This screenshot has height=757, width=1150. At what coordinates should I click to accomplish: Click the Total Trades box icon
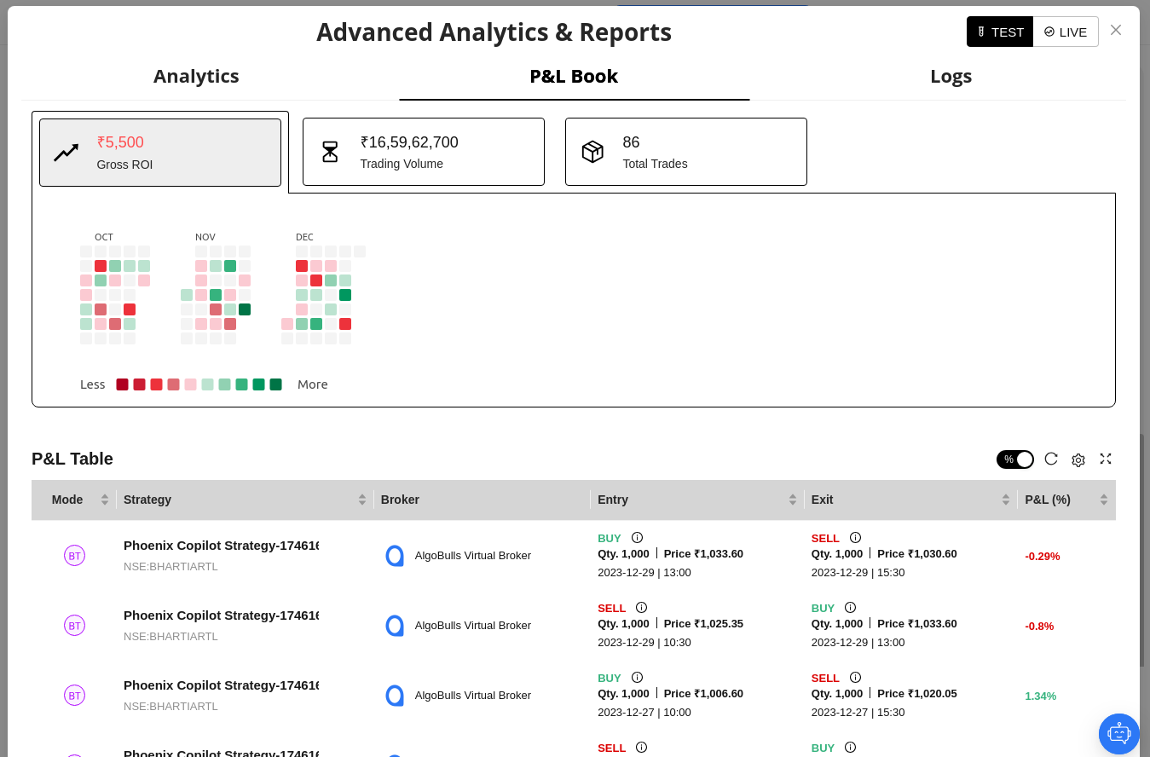coord(592,152)
